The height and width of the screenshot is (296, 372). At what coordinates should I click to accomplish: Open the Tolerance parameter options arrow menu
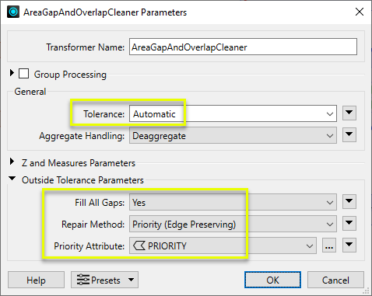click(x=349, y=113)
